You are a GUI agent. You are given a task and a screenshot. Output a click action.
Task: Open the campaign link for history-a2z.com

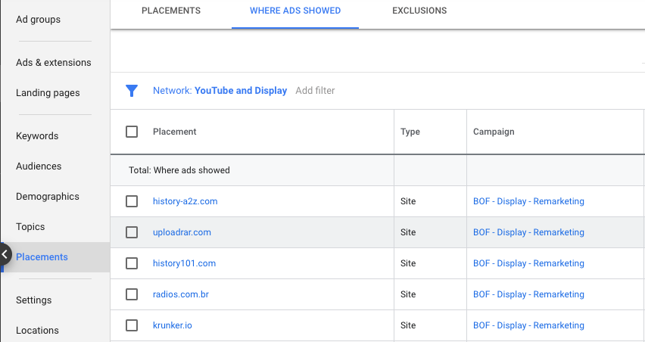pyautogui.click(x=528, y=201)
